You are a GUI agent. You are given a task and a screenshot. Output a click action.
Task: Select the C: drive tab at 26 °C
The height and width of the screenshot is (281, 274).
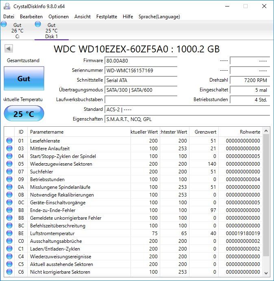(17, 30)
